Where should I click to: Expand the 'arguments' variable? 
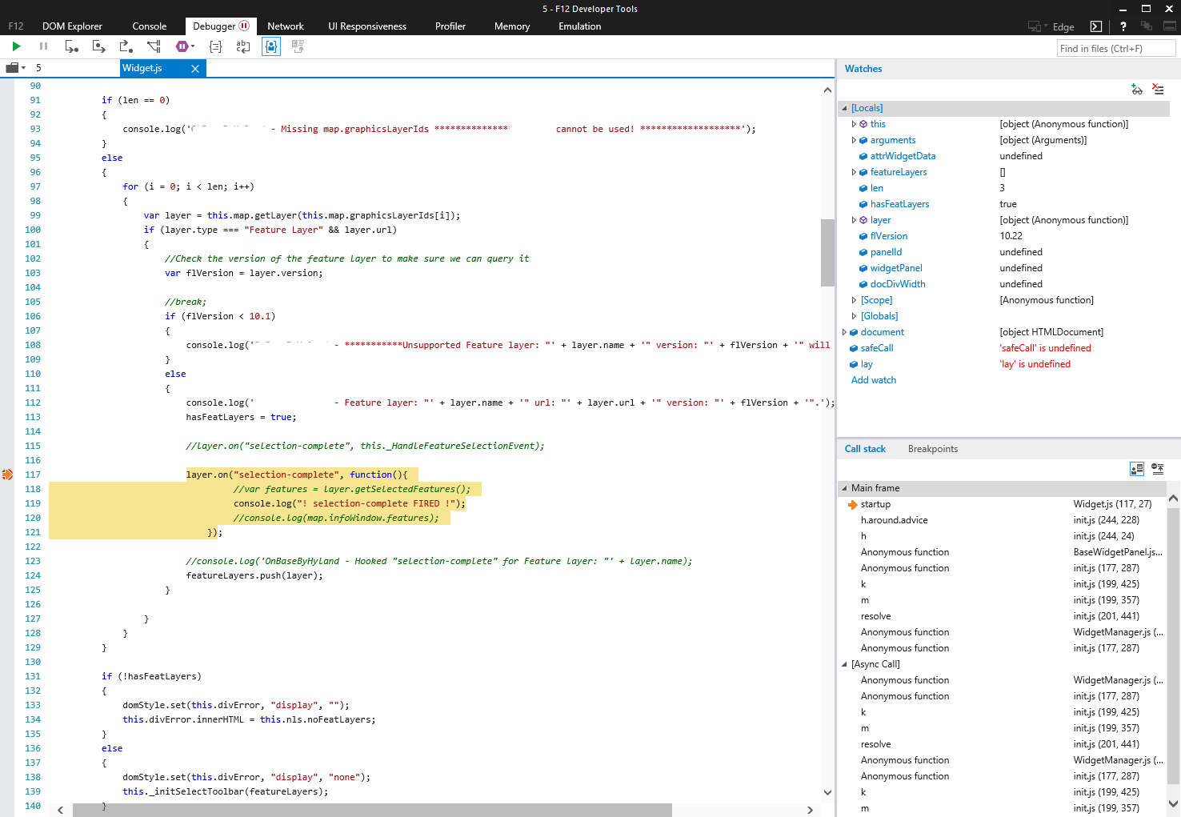click(854, 140)
